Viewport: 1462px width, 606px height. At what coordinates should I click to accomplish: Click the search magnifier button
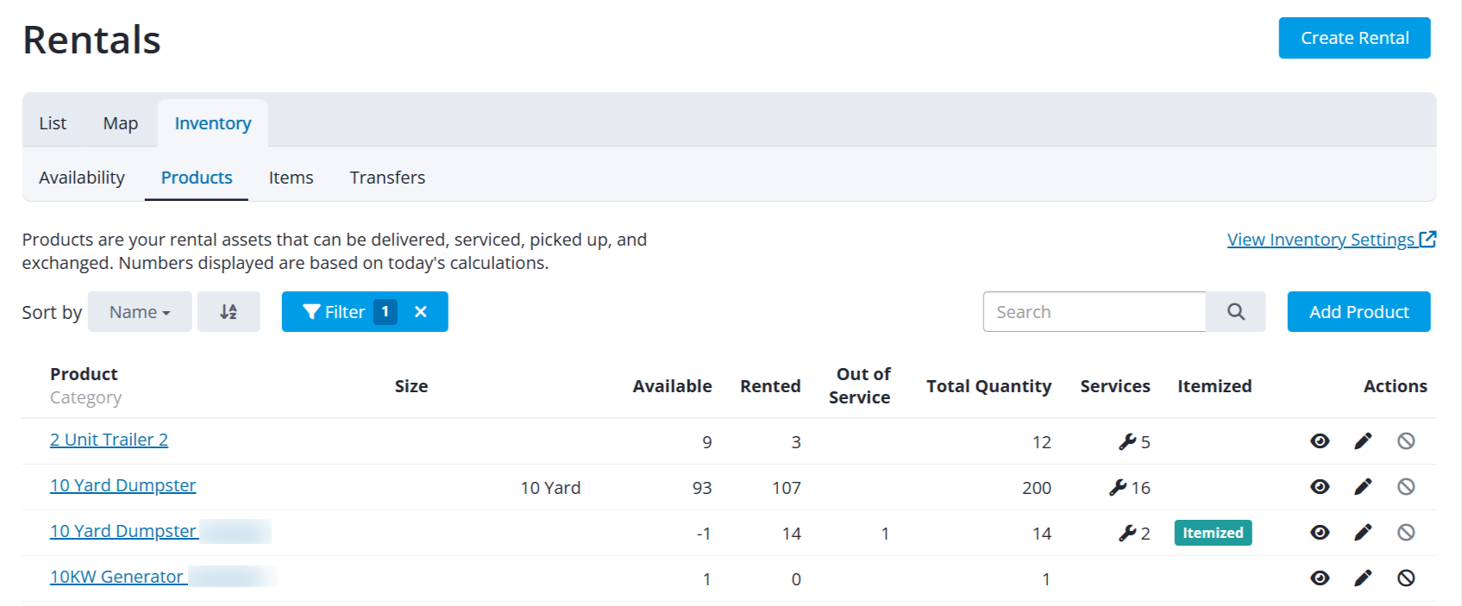click(x=1236, y=312)
